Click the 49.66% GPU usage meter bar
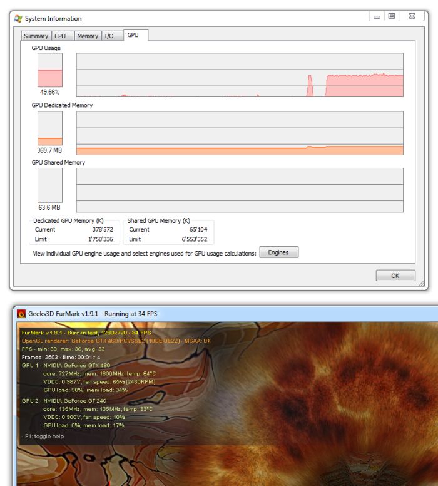 [50, 70]
